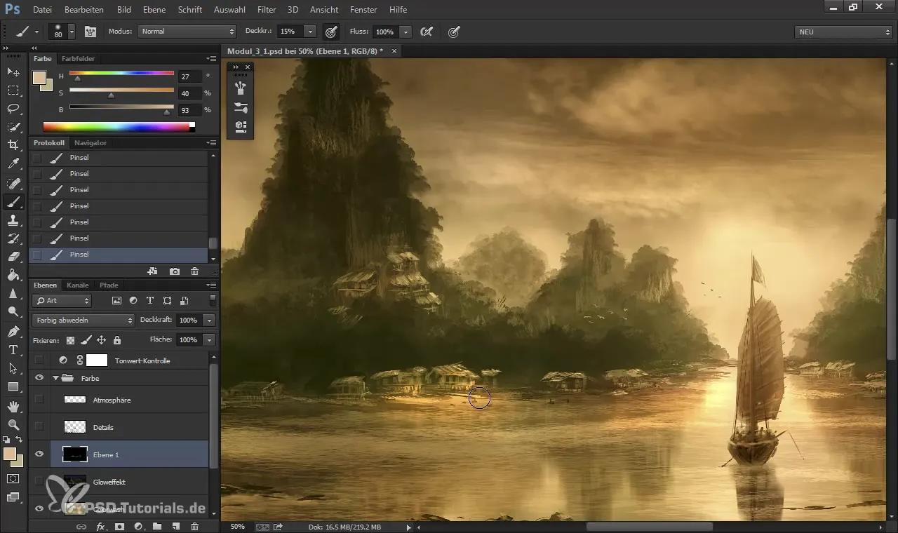The height and width of the screenshot is (533, 898).
Task: Click the Quick Mask mode icon
Action: (13, 479)
